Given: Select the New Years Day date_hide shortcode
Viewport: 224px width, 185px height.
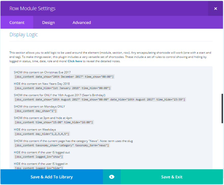Looking at the screenshot, I should click(x=63, y=88).
